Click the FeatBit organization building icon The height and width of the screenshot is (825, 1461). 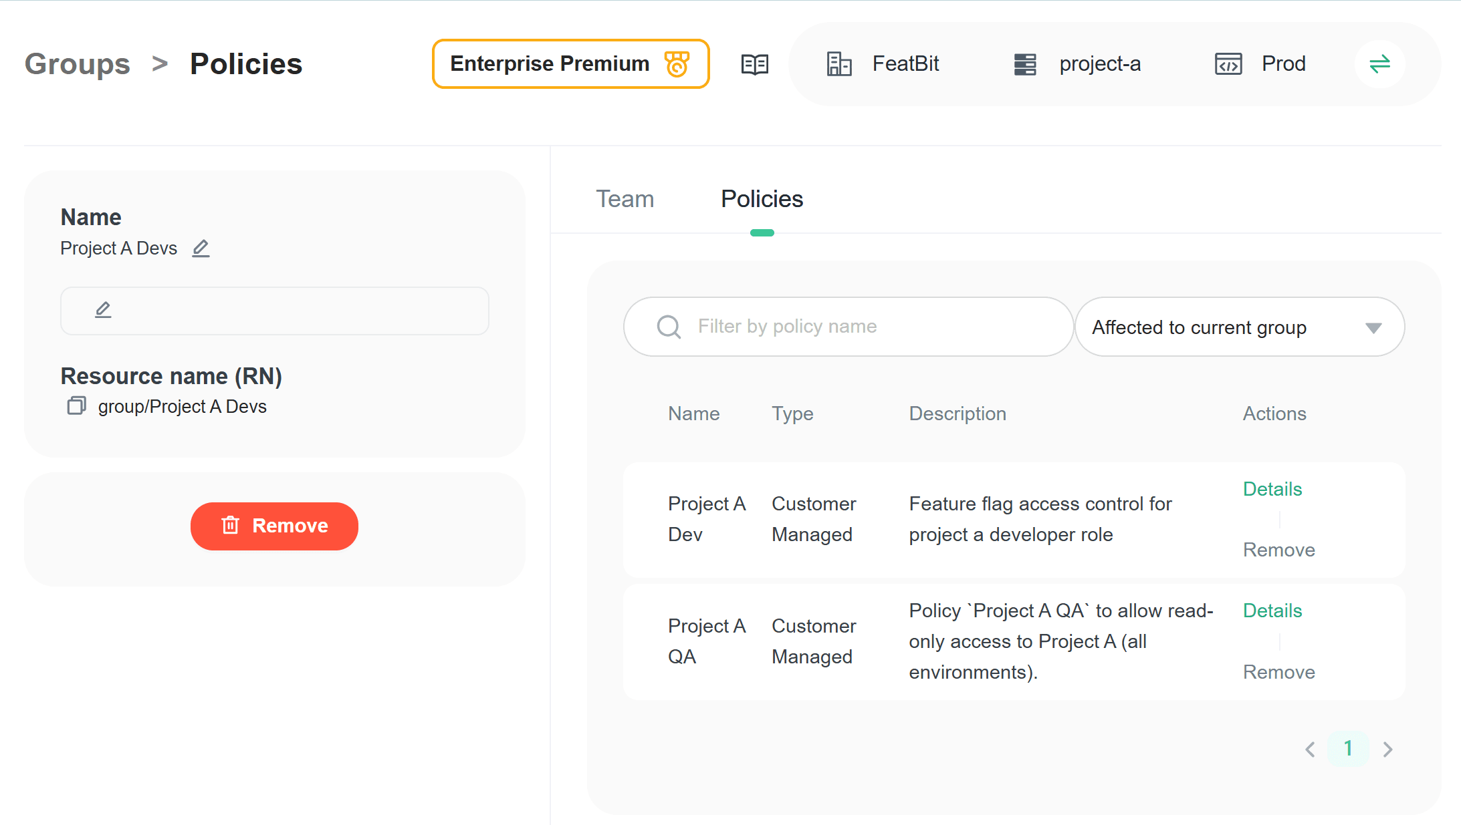(838, 64)
